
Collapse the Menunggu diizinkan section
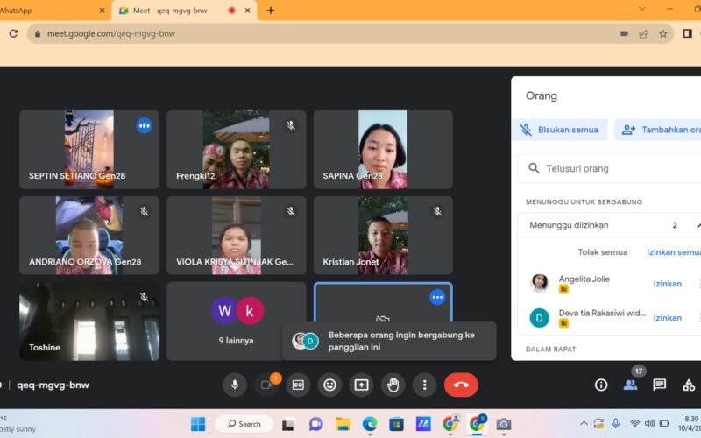tap(697, 225)
